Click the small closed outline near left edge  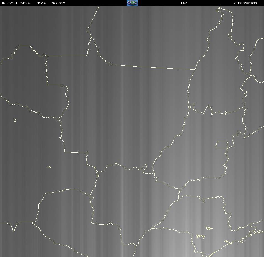tap(15, 120)
